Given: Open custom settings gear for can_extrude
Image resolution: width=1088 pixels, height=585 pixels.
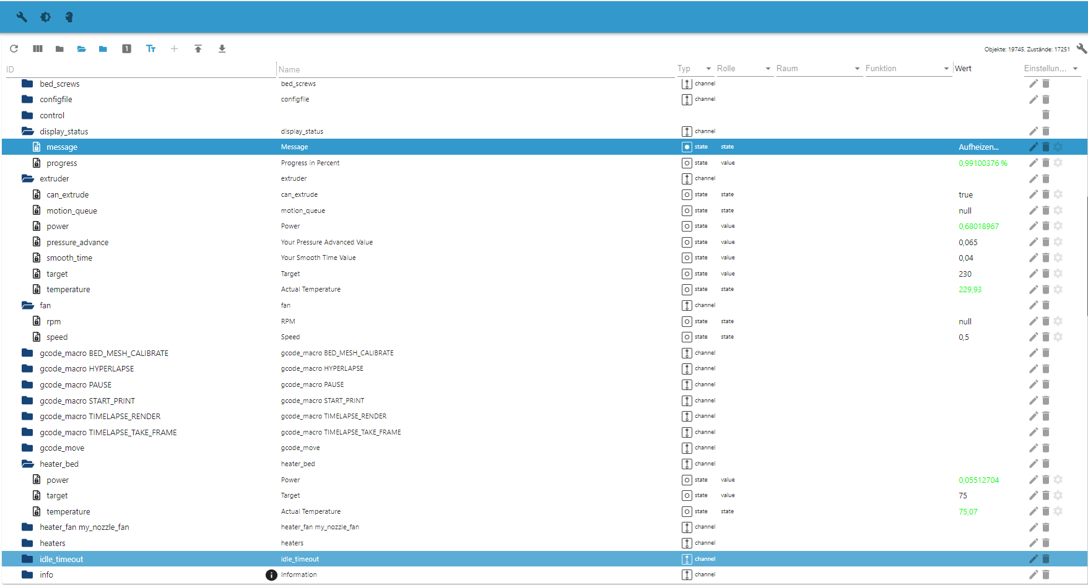Looking at the screenshot, I should click(x=1058, y=194).
